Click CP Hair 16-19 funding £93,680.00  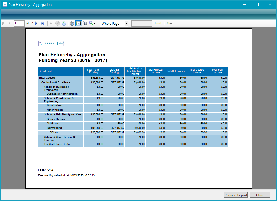pyautogui.click(x=97, y=132)
